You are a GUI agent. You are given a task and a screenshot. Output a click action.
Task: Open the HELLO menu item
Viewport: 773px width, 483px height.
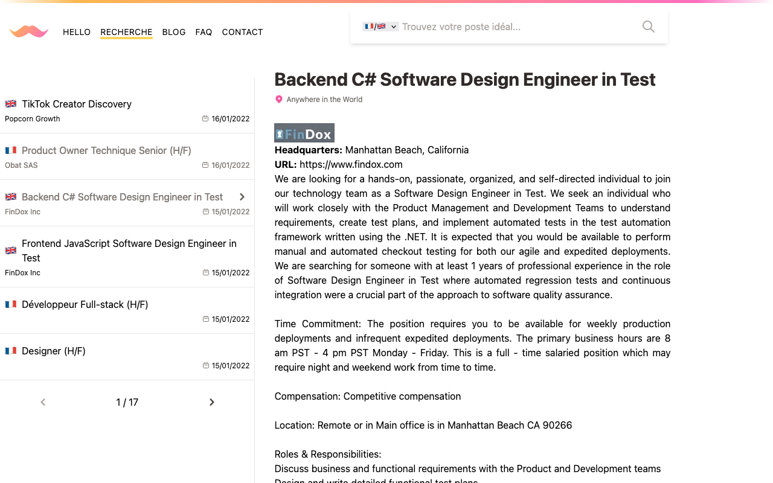pos(77,32)
